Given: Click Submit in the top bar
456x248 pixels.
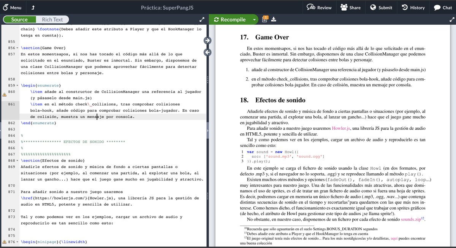Looking at the screenshot, I should click(381, 8).
